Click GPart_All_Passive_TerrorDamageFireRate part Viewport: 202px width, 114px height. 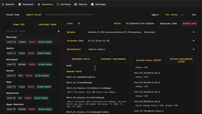pos(87,112)
